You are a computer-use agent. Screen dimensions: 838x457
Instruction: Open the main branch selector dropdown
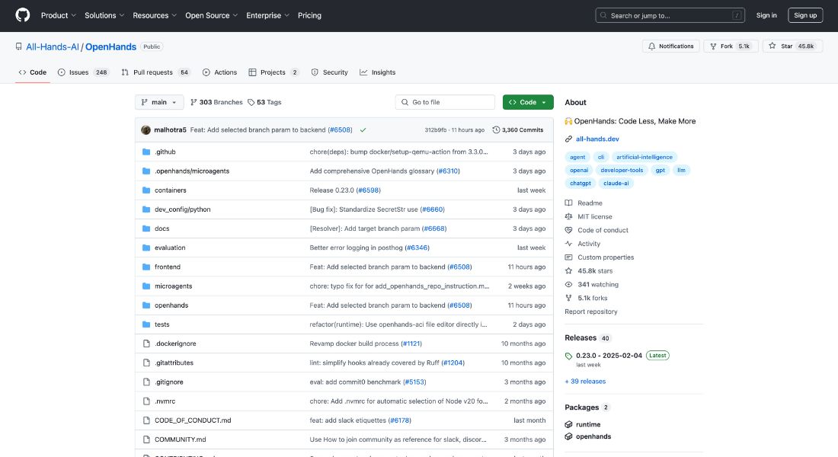coord(158,101)
